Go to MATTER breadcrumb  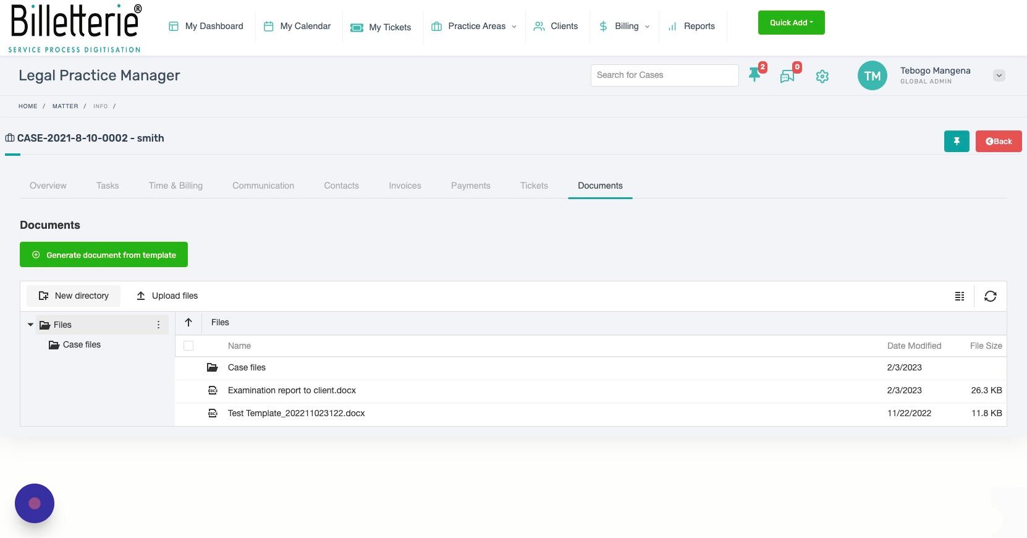(66, 106)
